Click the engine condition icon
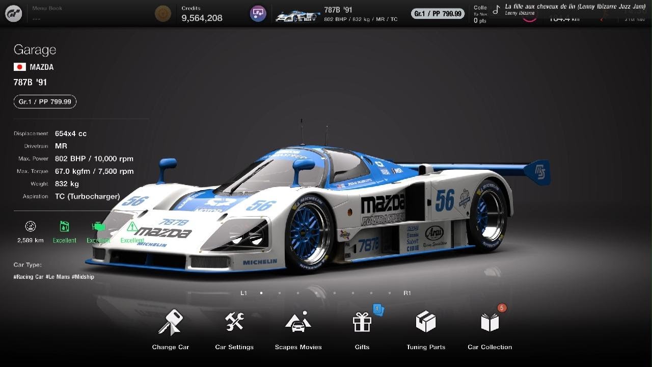This screenshot has width=652, height=367. click(98, 226)
